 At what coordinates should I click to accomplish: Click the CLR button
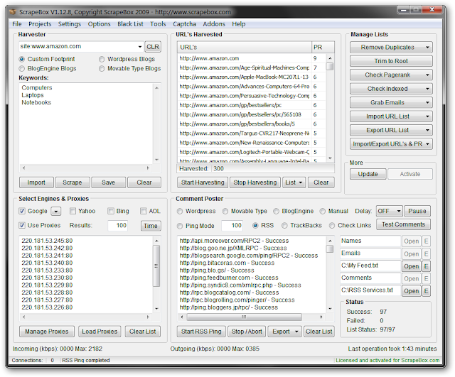click(x=153, y=47)
